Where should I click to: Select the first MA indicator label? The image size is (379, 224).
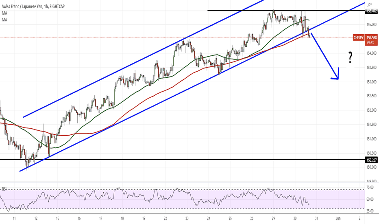point(4,13)
